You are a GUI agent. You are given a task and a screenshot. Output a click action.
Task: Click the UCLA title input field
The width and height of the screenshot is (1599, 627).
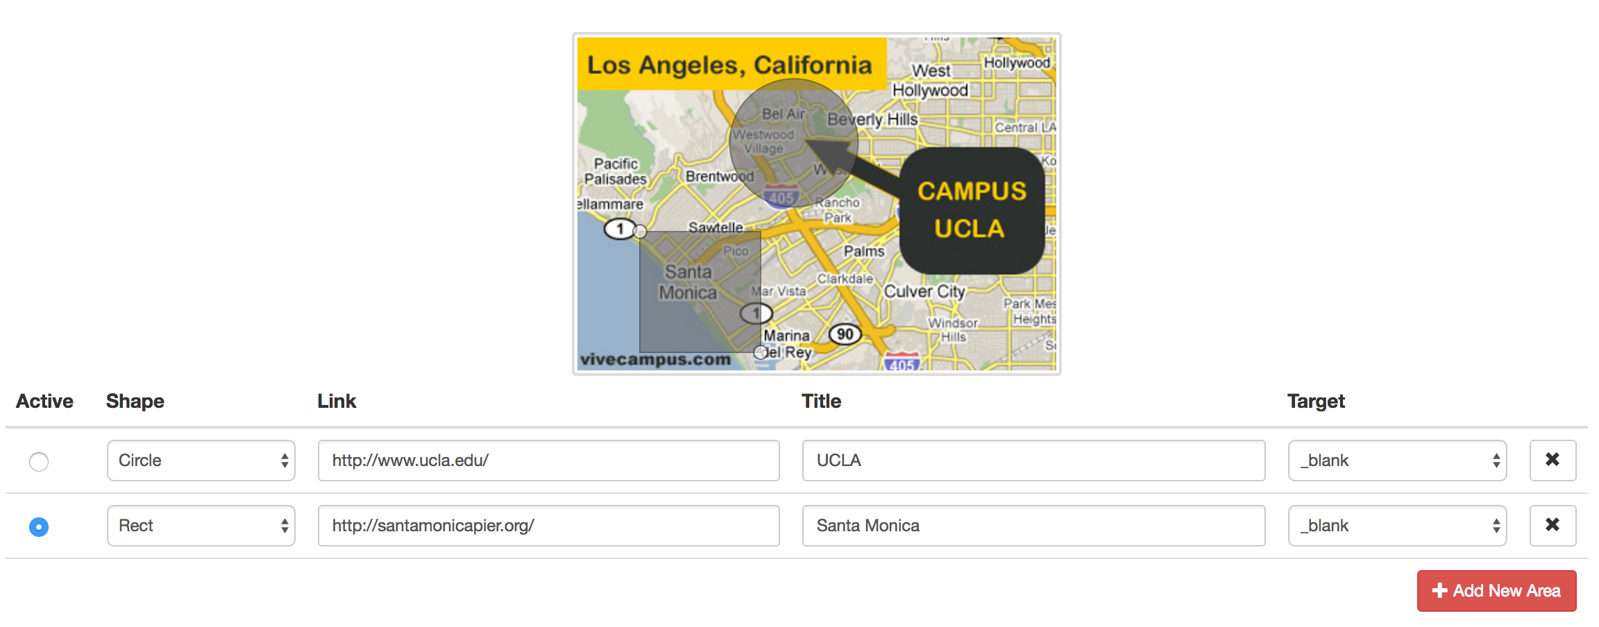(1033, 461)
